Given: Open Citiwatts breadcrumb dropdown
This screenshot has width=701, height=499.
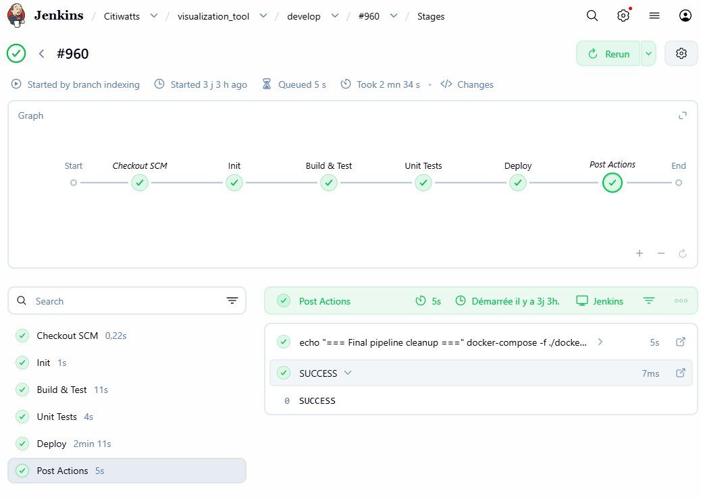Looking at the screenshot, I should point(154,16).
